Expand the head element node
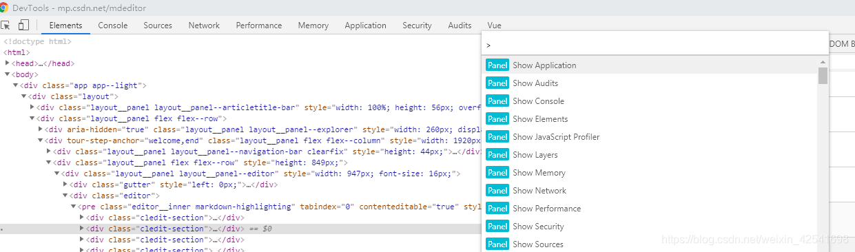This screenshot has width=855, height=252. (x=8, y=63)
